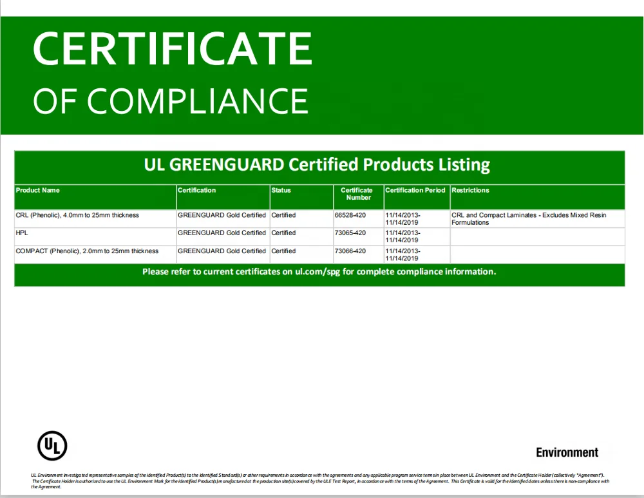Image resolution: width=644 pixels, height=498 pixels.
Task: Click 'GREENGUARD Gold Certified' in the COMPACT row
Action: pyautogui.click(x=222, y=251)
